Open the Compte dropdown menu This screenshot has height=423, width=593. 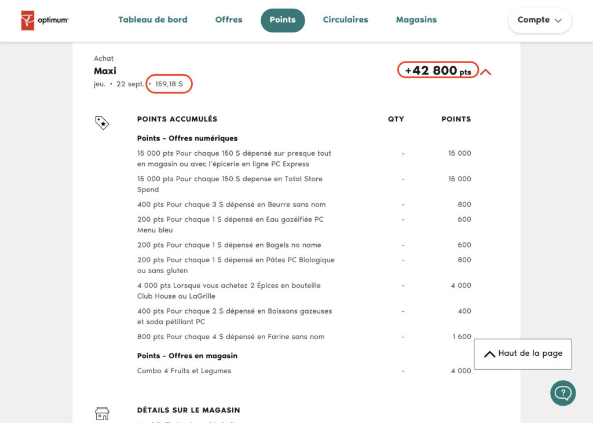point(539,20)
